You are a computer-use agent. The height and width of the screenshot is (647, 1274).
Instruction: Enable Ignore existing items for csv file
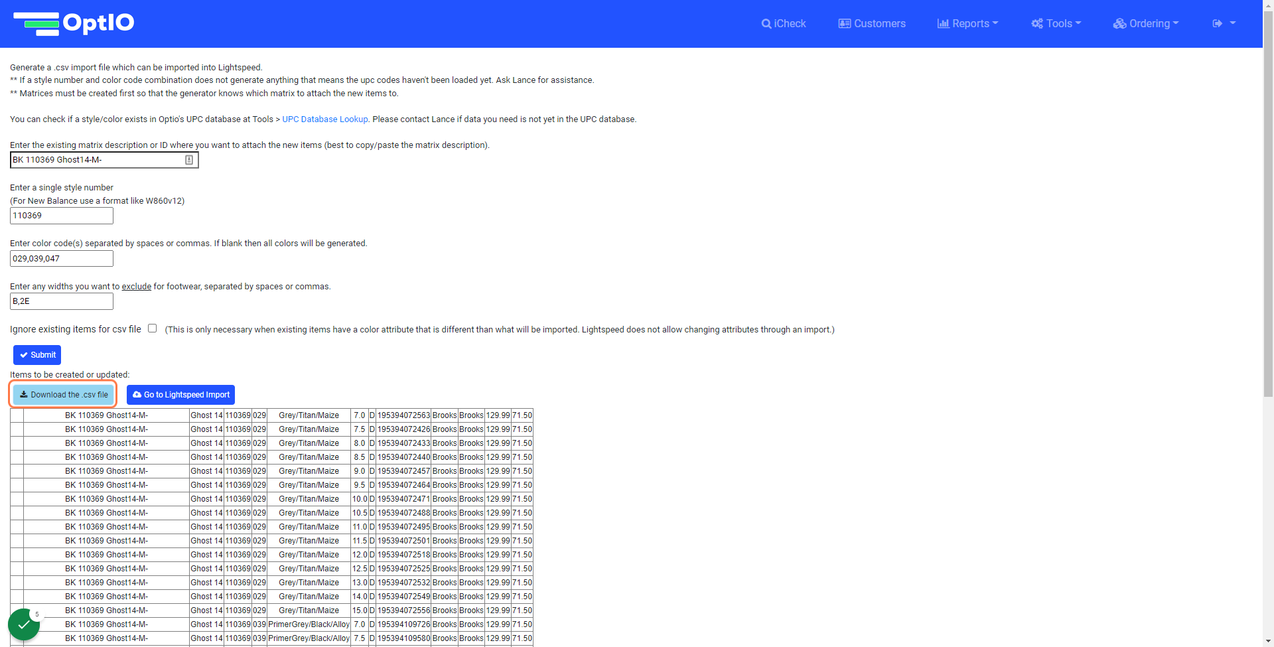pos(153,328)
